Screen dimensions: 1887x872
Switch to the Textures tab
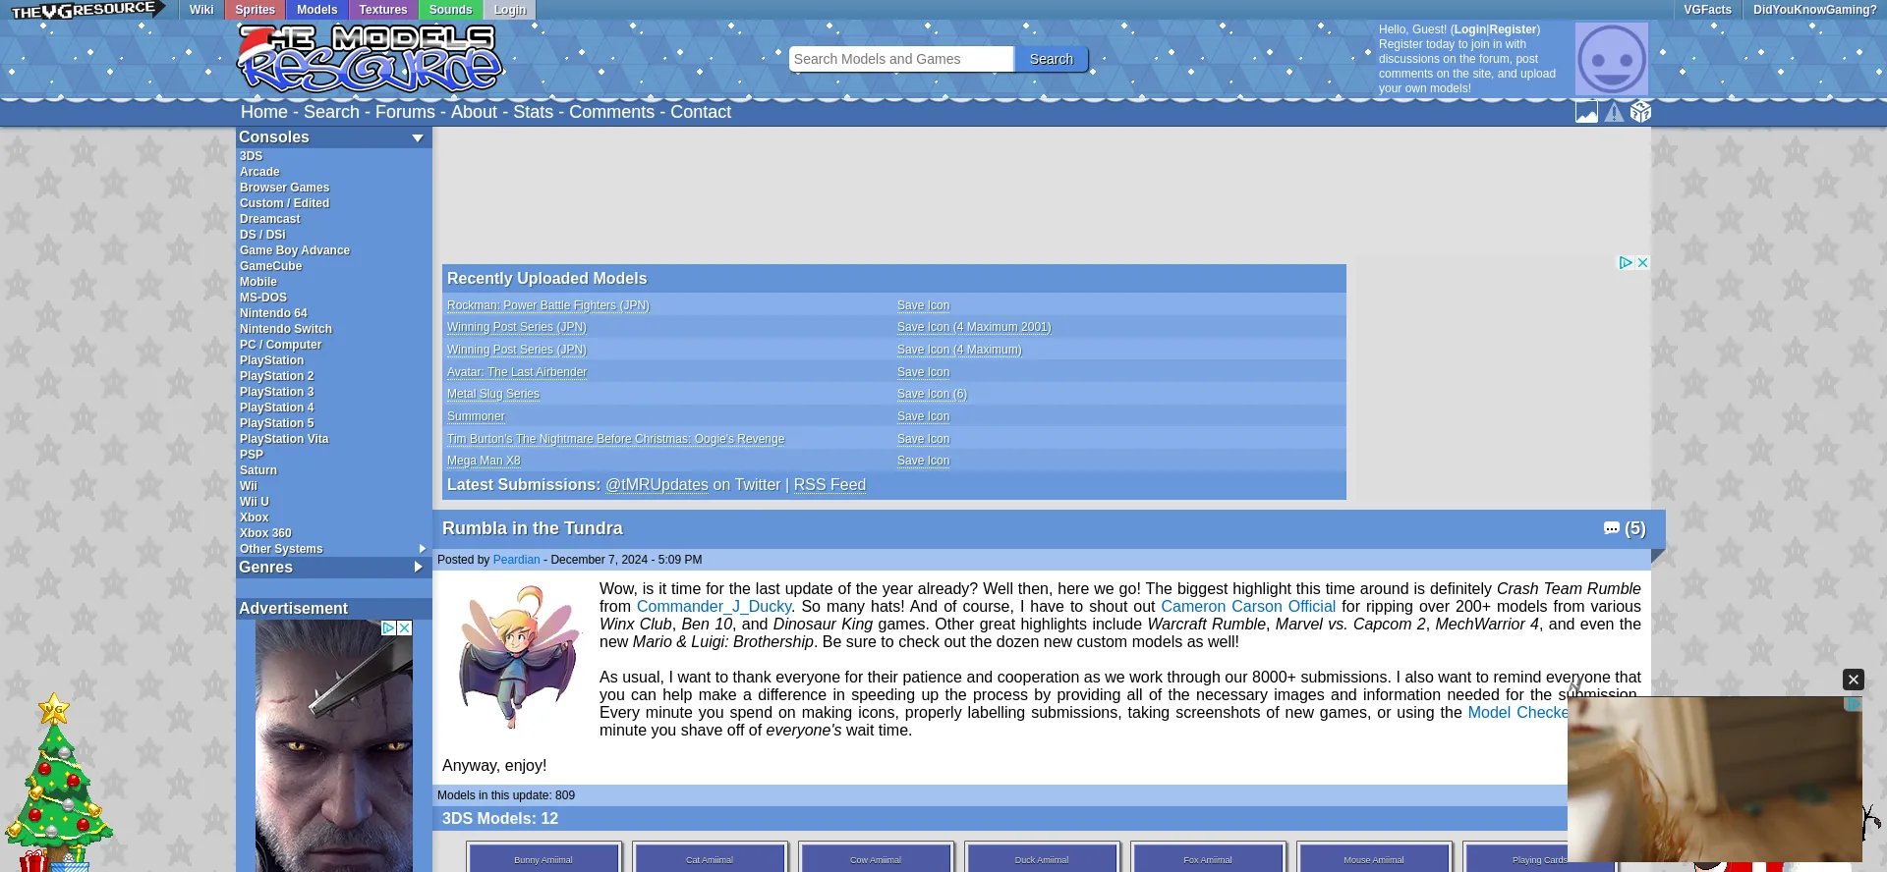[382, 10]
